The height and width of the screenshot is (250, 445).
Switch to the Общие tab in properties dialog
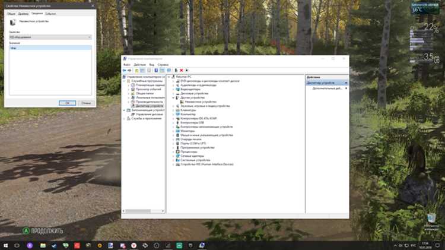pyautogui.click(x=11, y=14)
